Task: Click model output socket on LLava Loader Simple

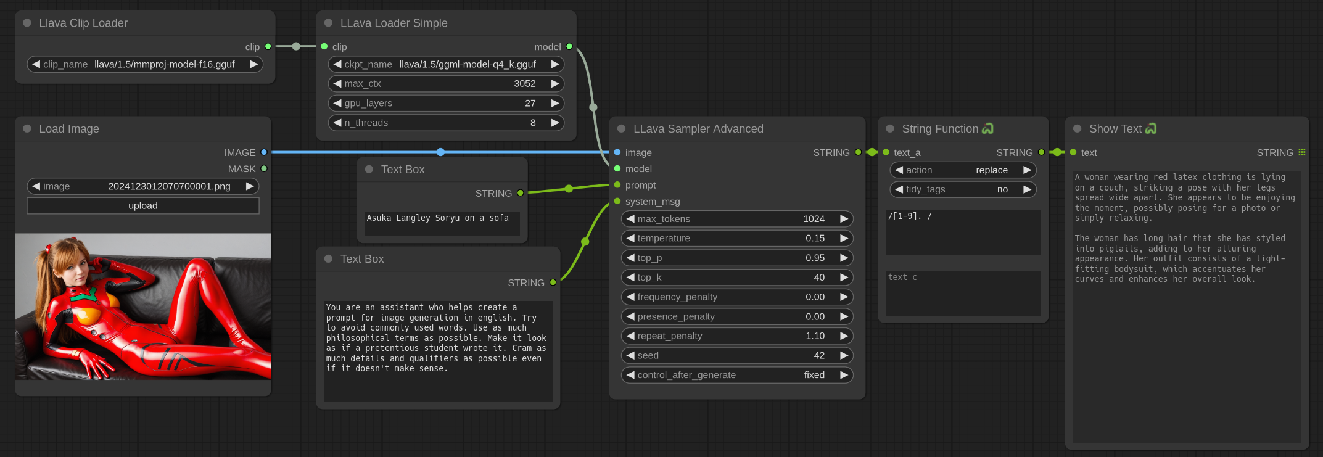Action: click(569, 46)
